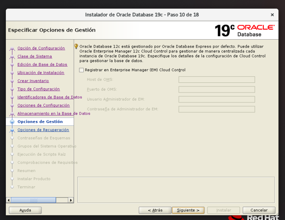Click the Puerto de OMS input field
The height and width of the screenshot is (220, 285).
tap(217, 89)
